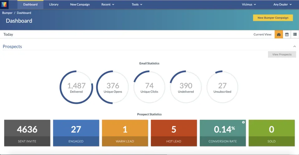299x155 pixels.
Task: Switch to list view icon
Action: [x=295, y=35]
